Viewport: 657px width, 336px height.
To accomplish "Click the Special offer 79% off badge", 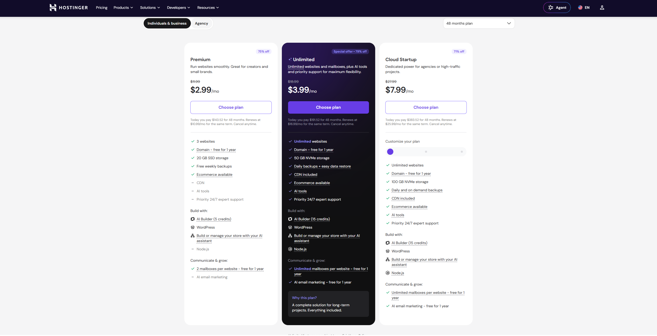I will coord(350,52).
